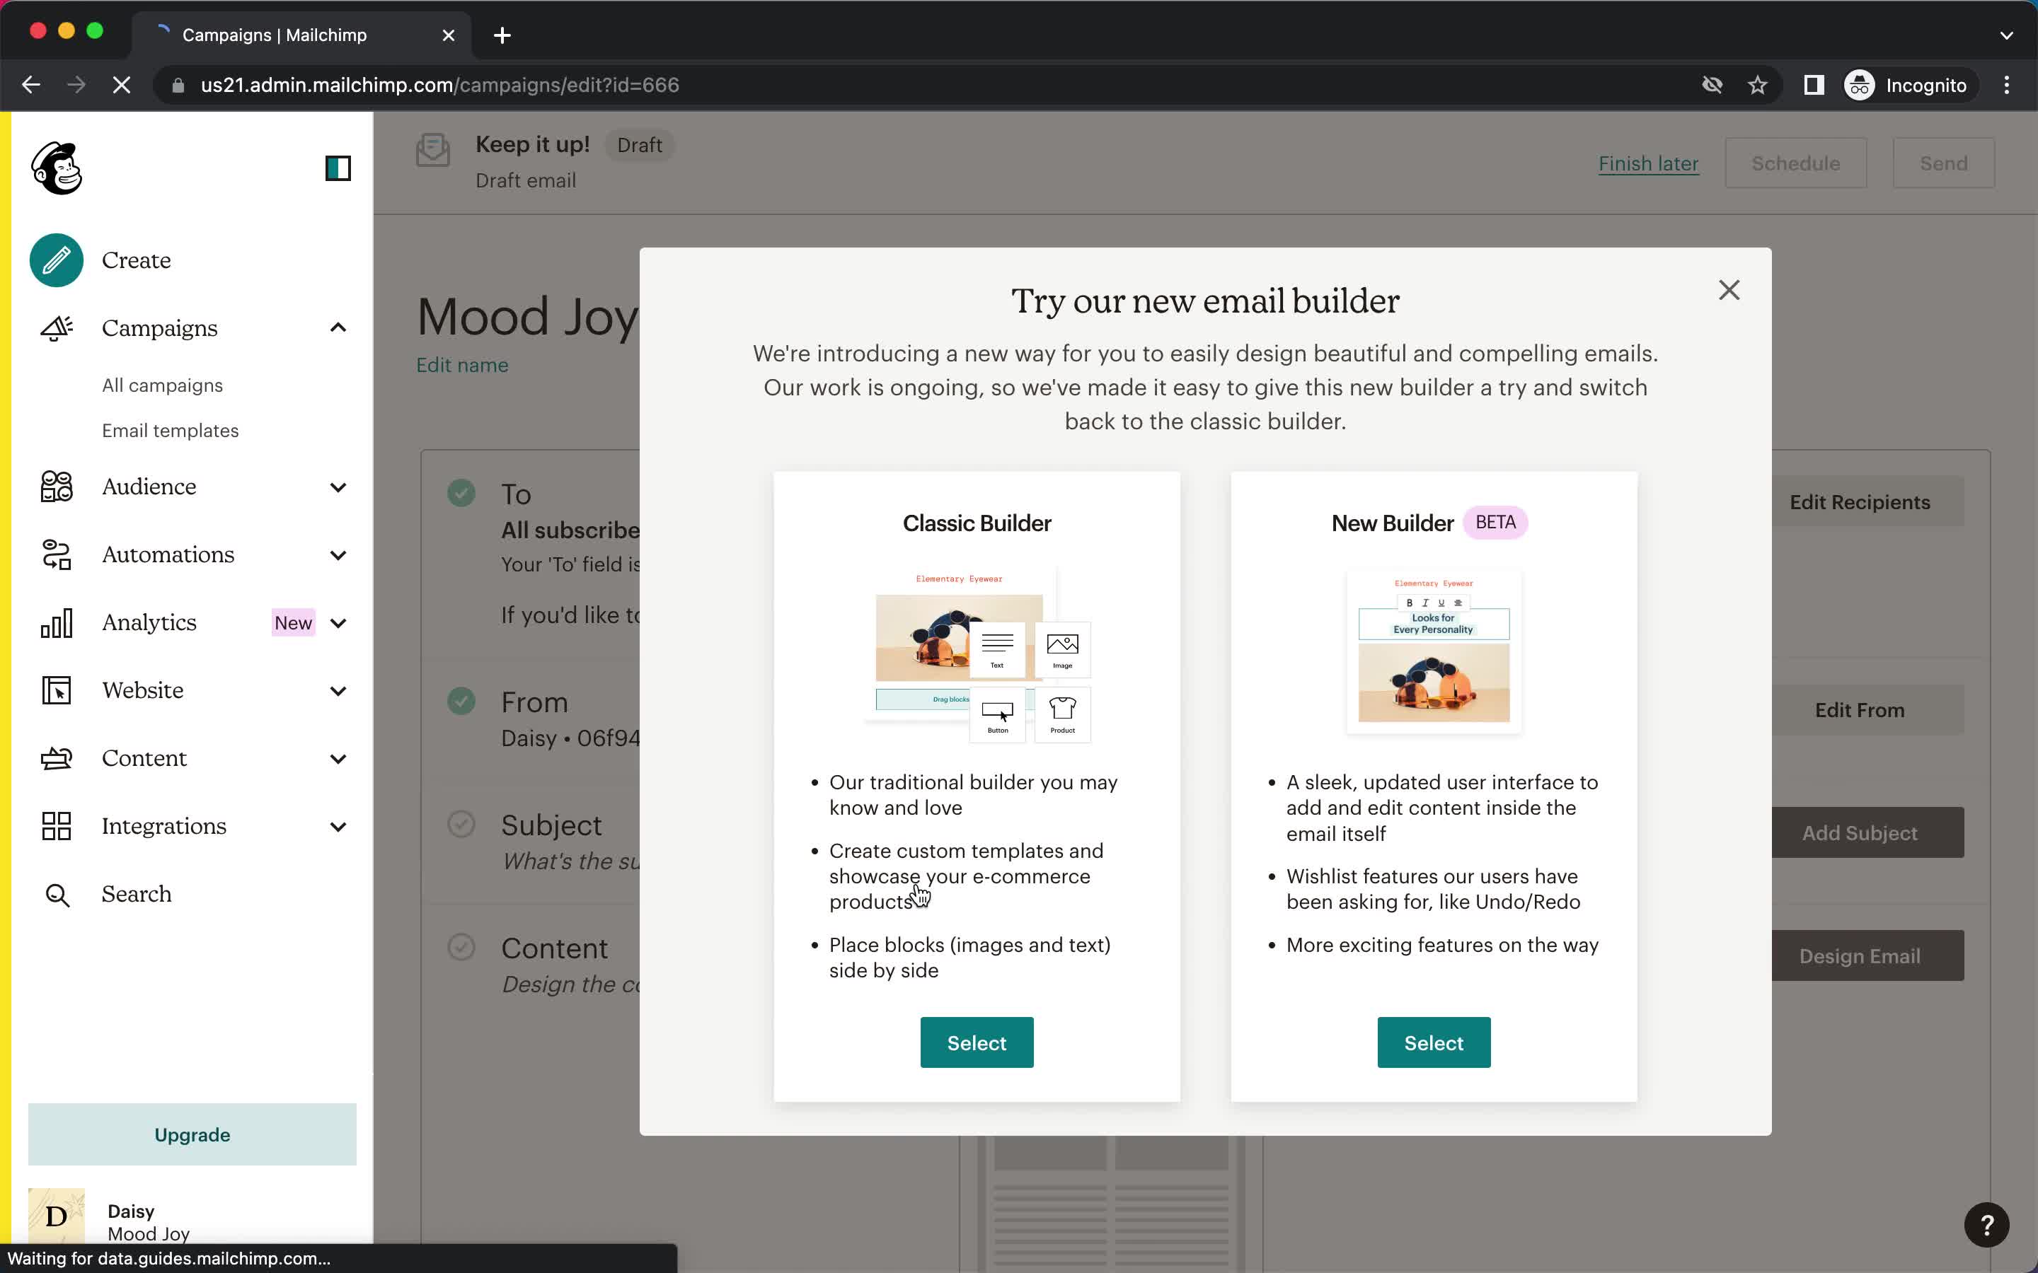Viewport: 2038px width, 1273px height.
Task: Click the Upgrade button in sidebar
Action: (192, 1134)
